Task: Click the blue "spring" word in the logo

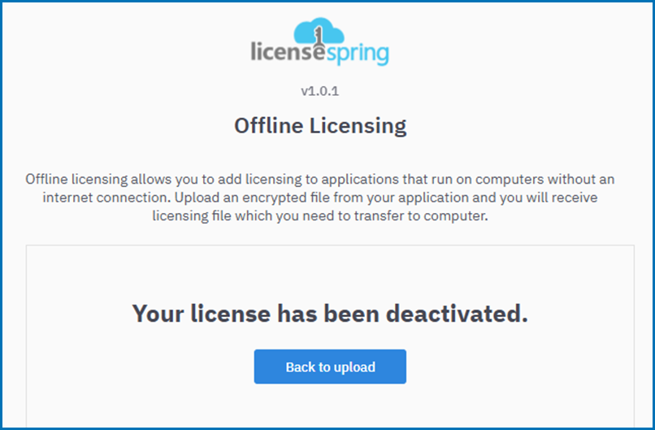Action: click(x=357, y=54)
